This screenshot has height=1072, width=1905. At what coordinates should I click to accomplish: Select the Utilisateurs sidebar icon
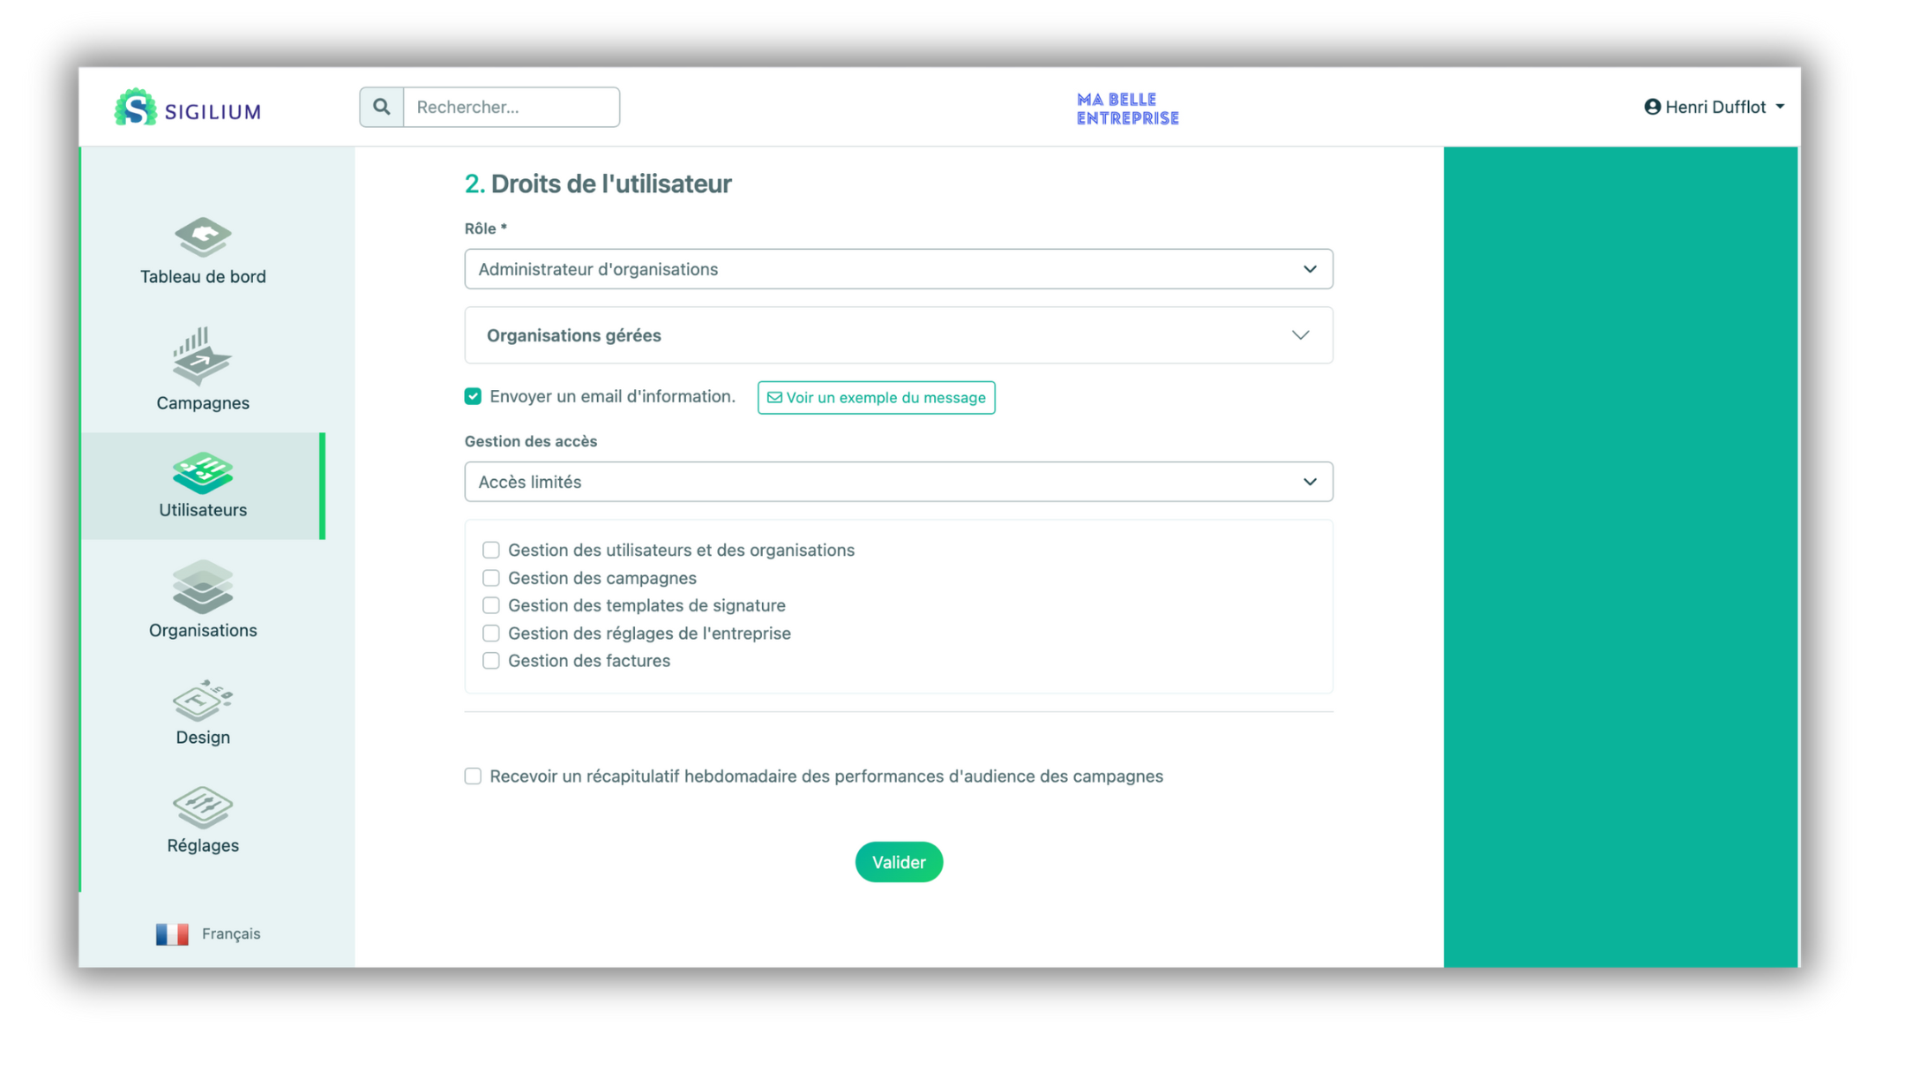[x=203, y=473]
